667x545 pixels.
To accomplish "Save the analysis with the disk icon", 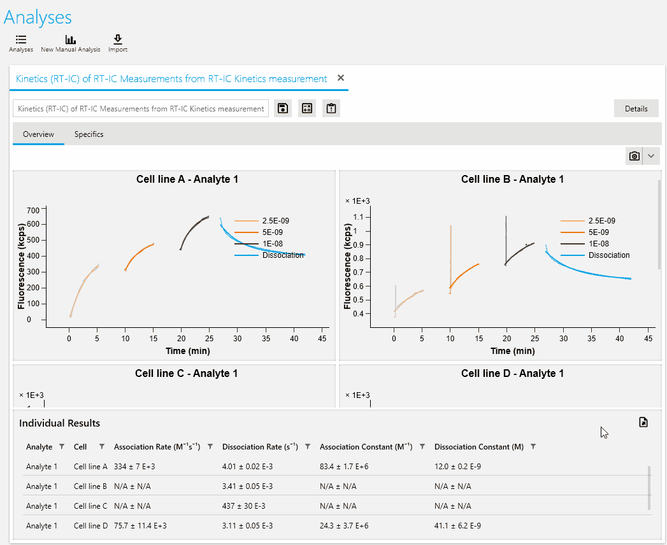I will pyautogui.click(x=283, y=108).
